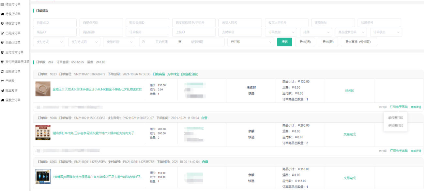
Task: Click the share icon beside 已退款
Action: point(3,81)
